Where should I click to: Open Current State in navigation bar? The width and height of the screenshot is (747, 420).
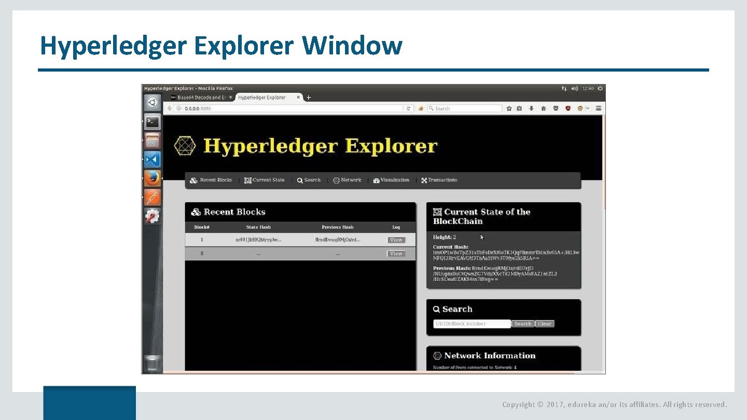tap(265, 180)
